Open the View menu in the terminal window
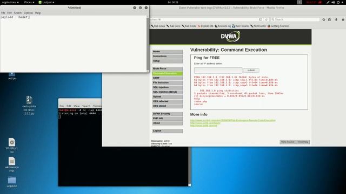 [x=77, y=106]
